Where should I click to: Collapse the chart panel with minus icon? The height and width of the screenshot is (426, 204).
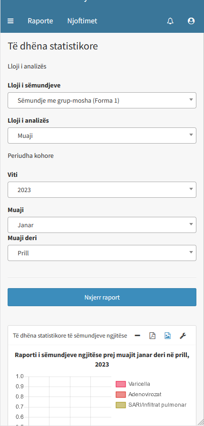[137, 336]
